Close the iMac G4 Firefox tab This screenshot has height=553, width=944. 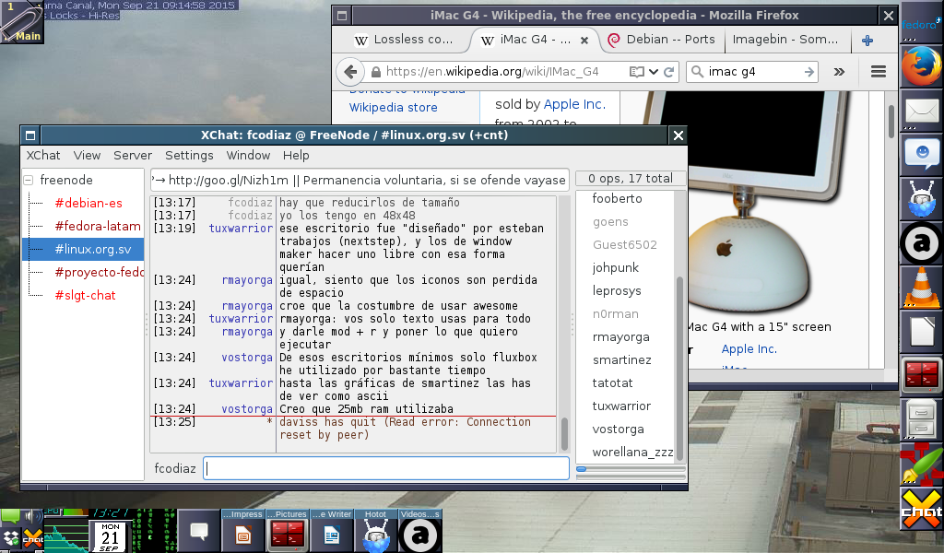(584, 41)
